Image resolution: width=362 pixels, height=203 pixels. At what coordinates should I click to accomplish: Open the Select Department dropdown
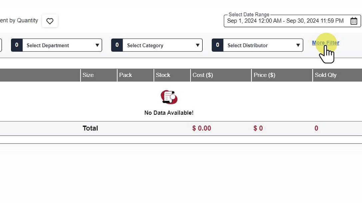pos(57,45)
